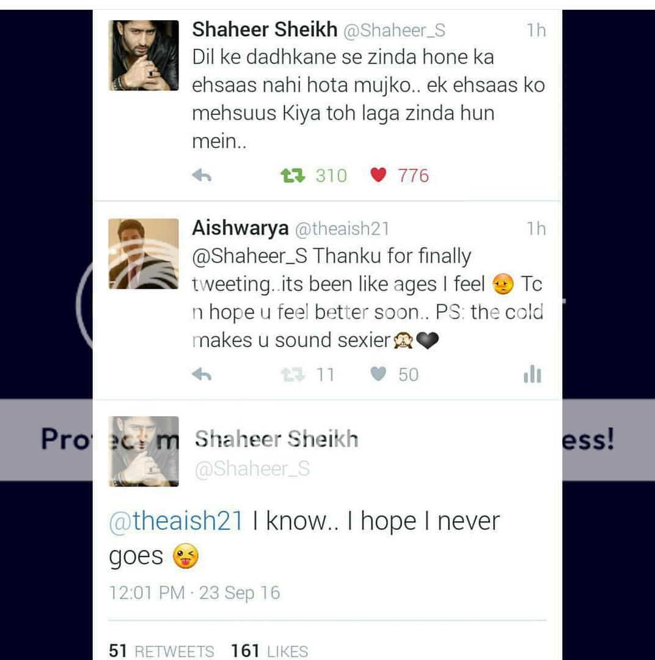Viewport: 655px width, 660px height.
Task: View the 161 Likes list
Action: pos(269,650)
